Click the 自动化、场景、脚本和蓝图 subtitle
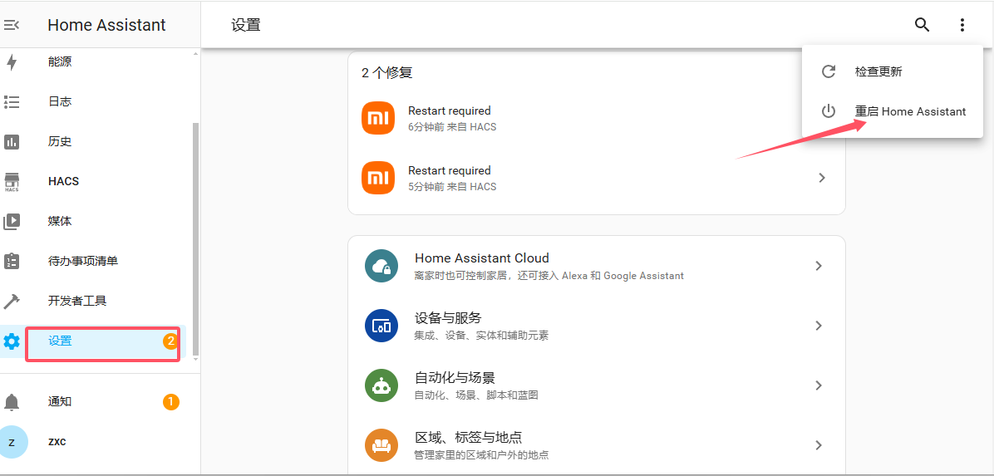 coord(476,395)
